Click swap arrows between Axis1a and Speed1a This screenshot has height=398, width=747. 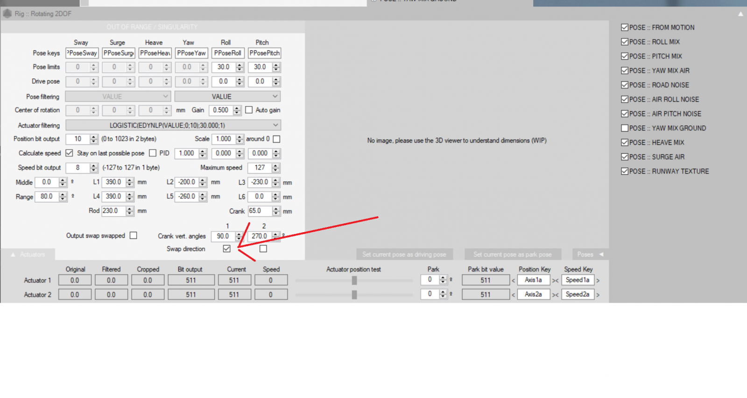(555, 281)
